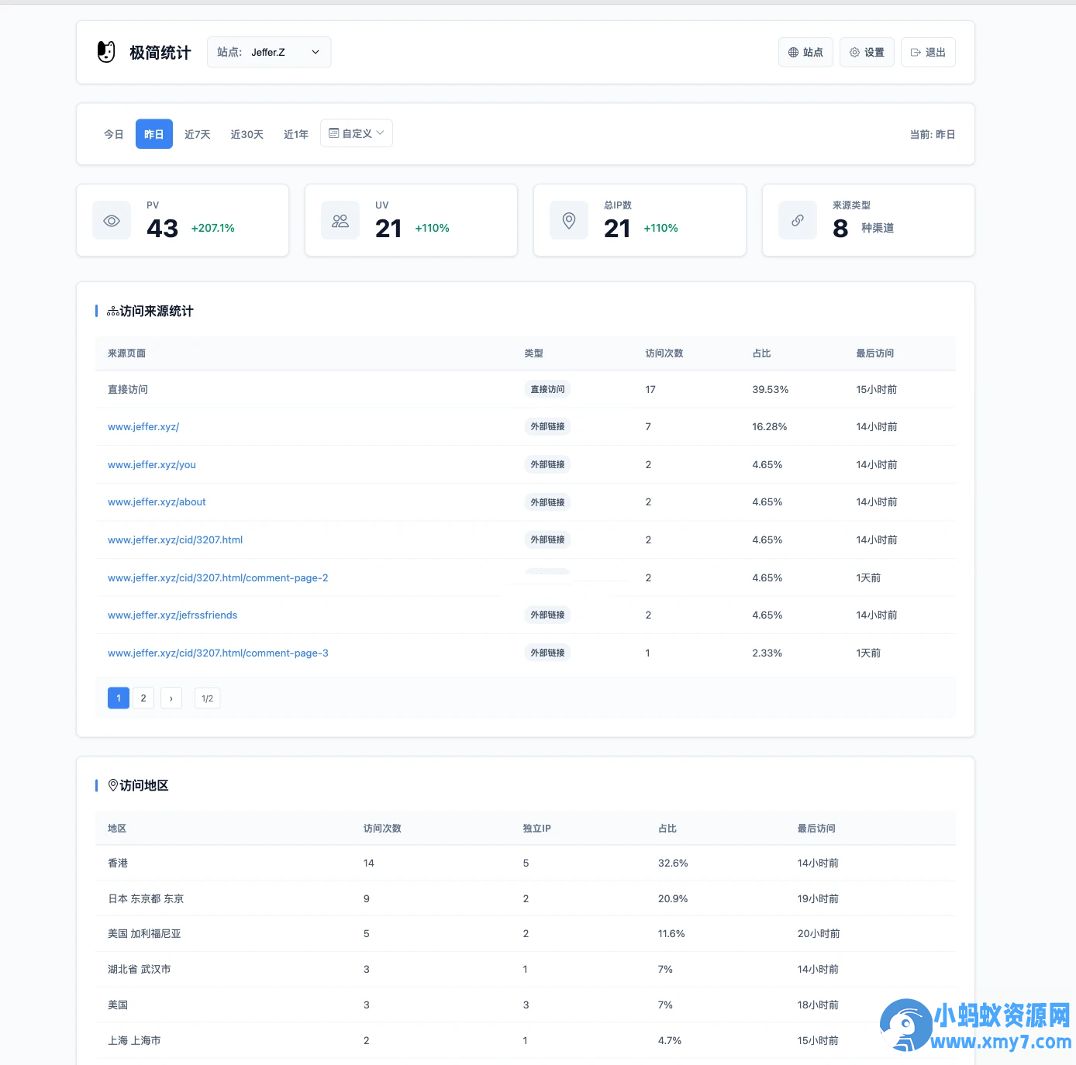Select the 今日 time filter
Viewport: 1076px width, 1065px height.
tap(113, 134)
